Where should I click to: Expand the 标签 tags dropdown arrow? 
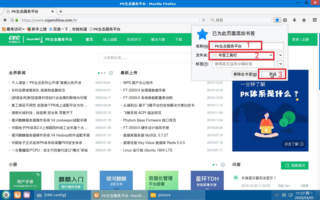tap(280, 64)
